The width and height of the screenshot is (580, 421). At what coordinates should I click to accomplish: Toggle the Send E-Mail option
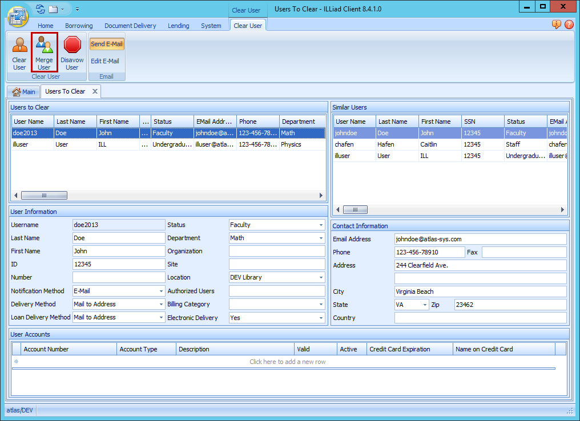pos(107,44)
